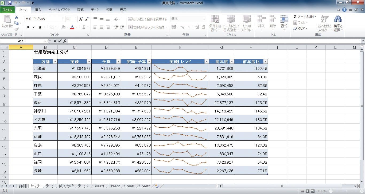Decrease decimal places icon
Screen dimensions: 365x194
(x=204, y=27)
